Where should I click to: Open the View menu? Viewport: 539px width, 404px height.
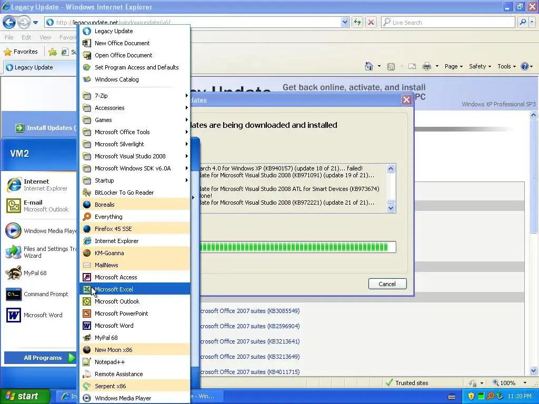45,37
